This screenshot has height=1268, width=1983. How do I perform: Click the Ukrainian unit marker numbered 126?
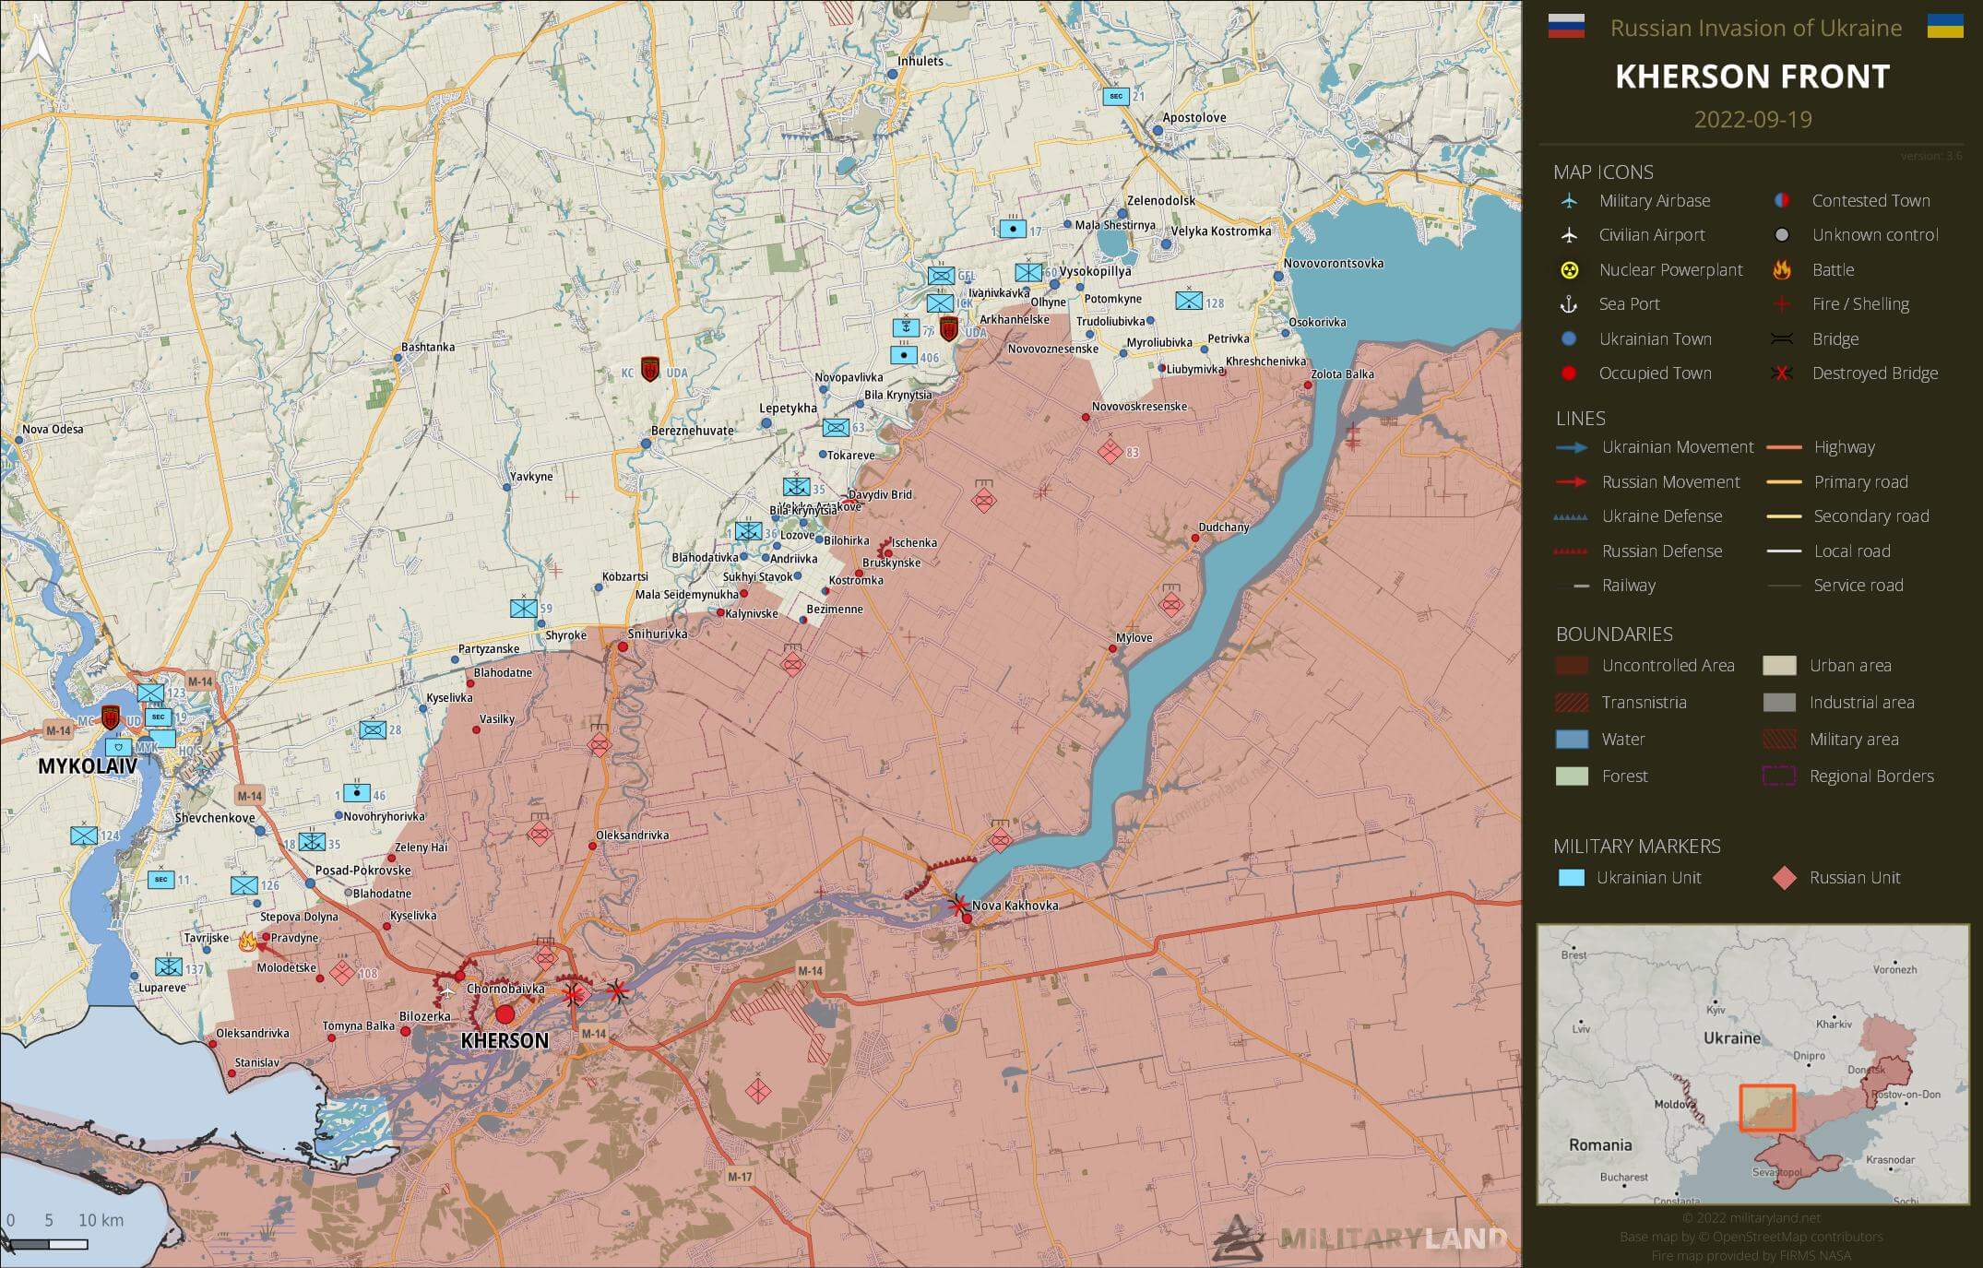tap(244, 884)
